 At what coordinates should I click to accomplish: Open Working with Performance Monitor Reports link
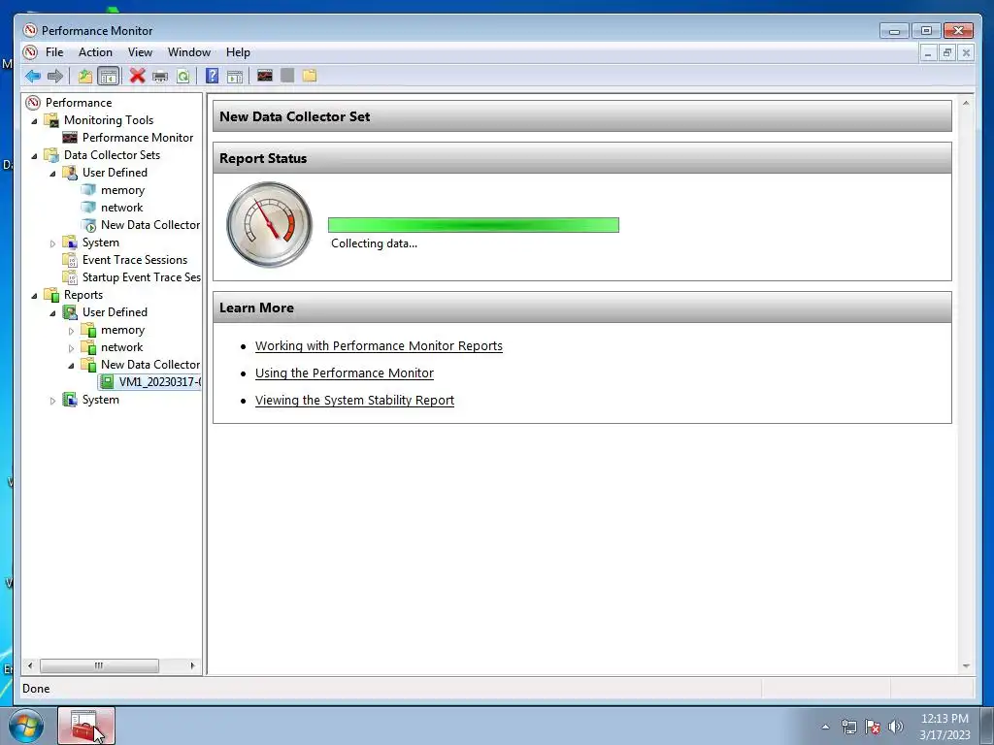(x=379, y=346)
